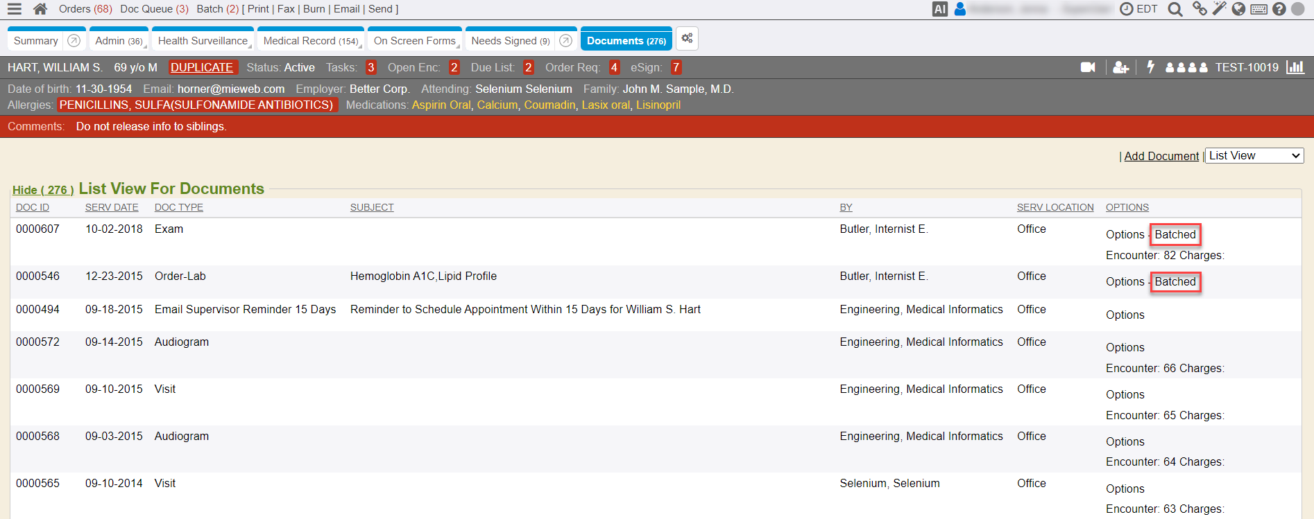The image size is (1314, 519).
Task: Open the List View dropdown
Action: point(1254,156)
